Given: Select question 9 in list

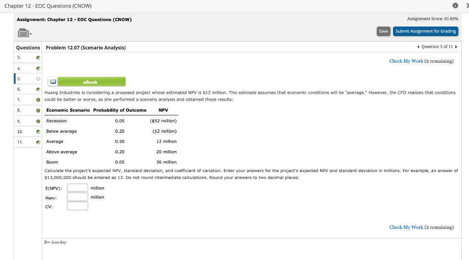Looking at the screenshot, I should click(x=28, y=121).
